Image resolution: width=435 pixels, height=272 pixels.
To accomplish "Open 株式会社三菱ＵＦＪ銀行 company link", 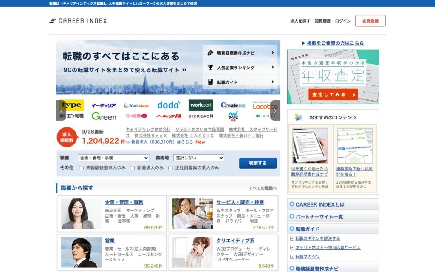I will point(241,136).
